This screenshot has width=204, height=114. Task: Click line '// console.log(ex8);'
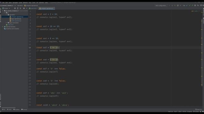[x=47, y=84]
